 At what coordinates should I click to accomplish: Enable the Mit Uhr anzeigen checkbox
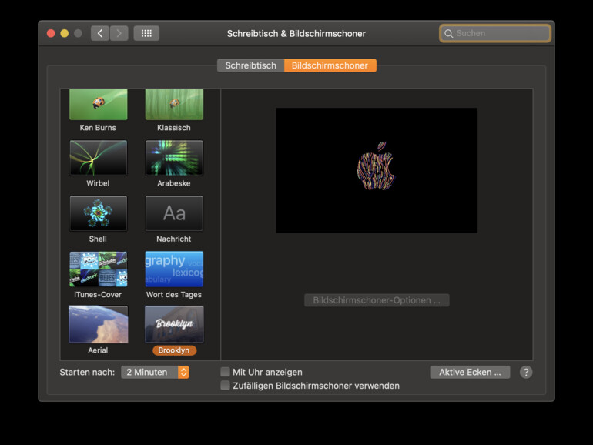coord(225,372)
